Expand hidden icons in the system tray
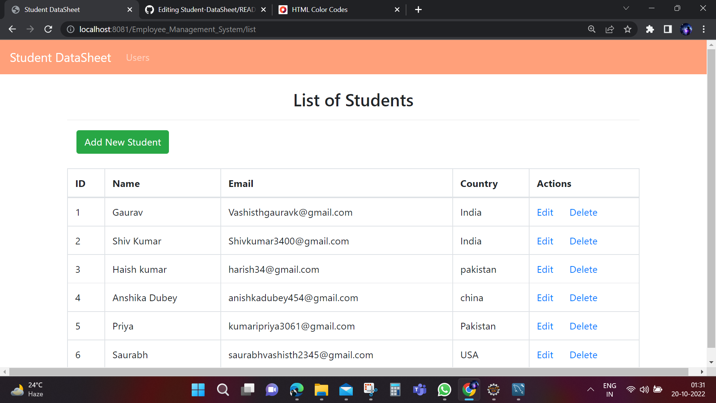Screen dimensions: 716x403 click(x=590, y=390)
